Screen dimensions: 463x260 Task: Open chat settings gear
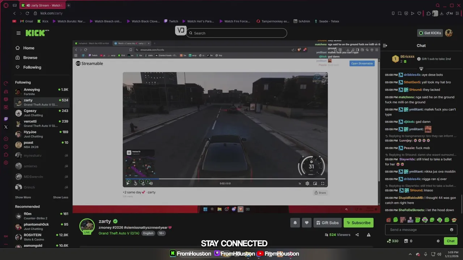[438, 241]
